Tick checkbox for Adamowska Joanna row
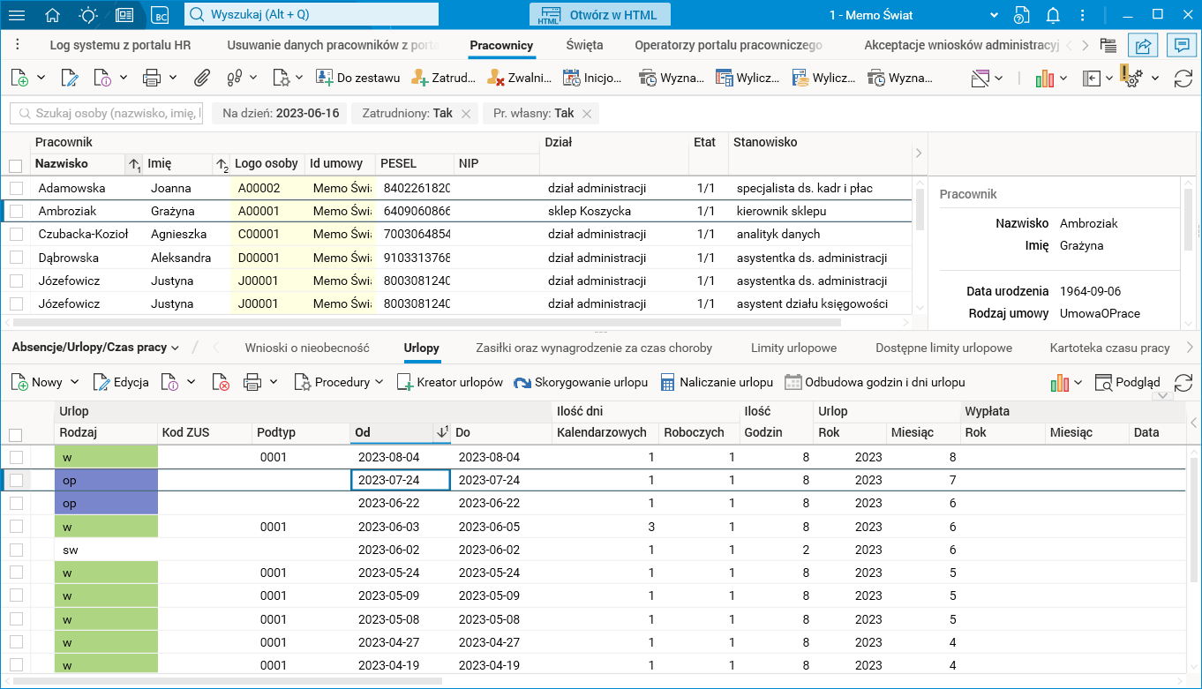 [x=17, y=188]
